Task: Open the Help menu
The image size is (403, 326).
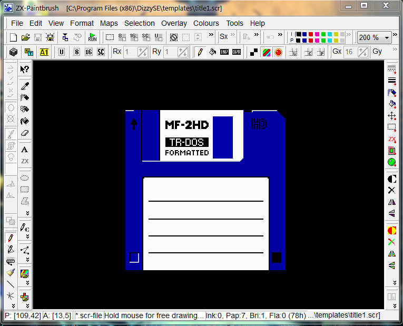Action: pyautogui.click(x=257, y=23)
